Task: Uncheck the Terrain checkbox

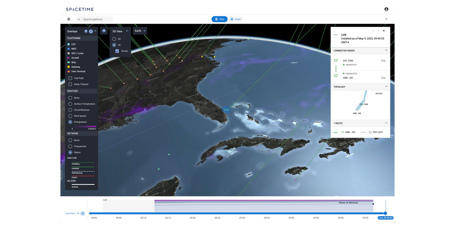Action: click(x=117, y=51)
